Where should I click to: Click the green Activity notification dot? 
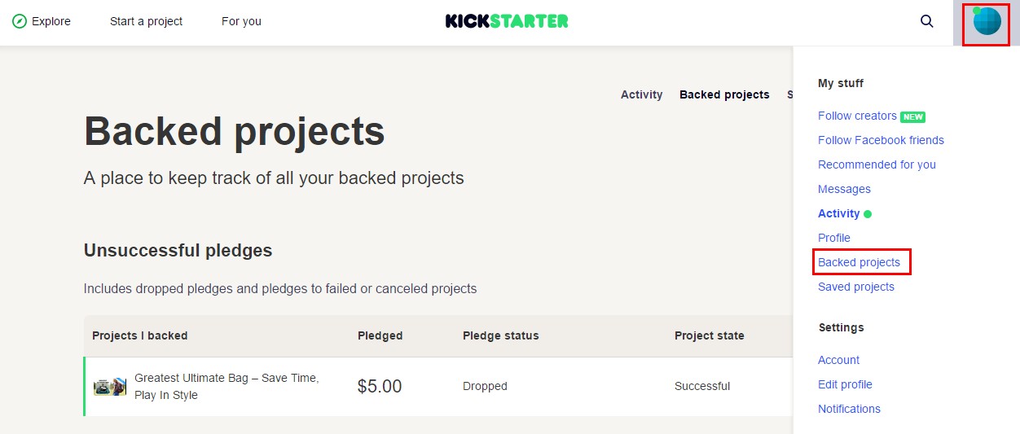click(x=868, y=214)
